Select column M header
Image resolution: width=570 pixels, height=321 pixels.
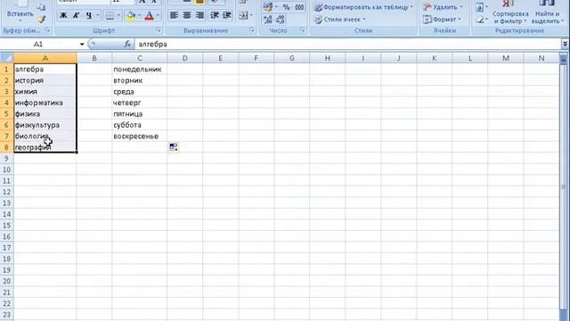point(506,58)
